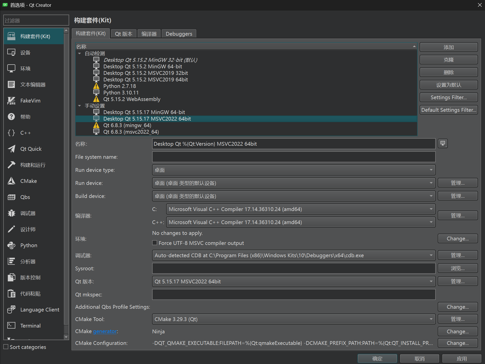Click the 取消 cancel button
Image resolution: width=485 pixels, height=364 pixels.
coord(420,359)
